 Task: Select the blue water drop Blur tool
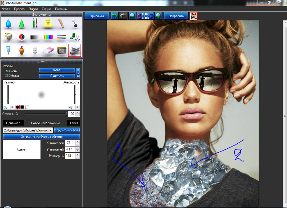pyautogui.click(x=8, y=23)
